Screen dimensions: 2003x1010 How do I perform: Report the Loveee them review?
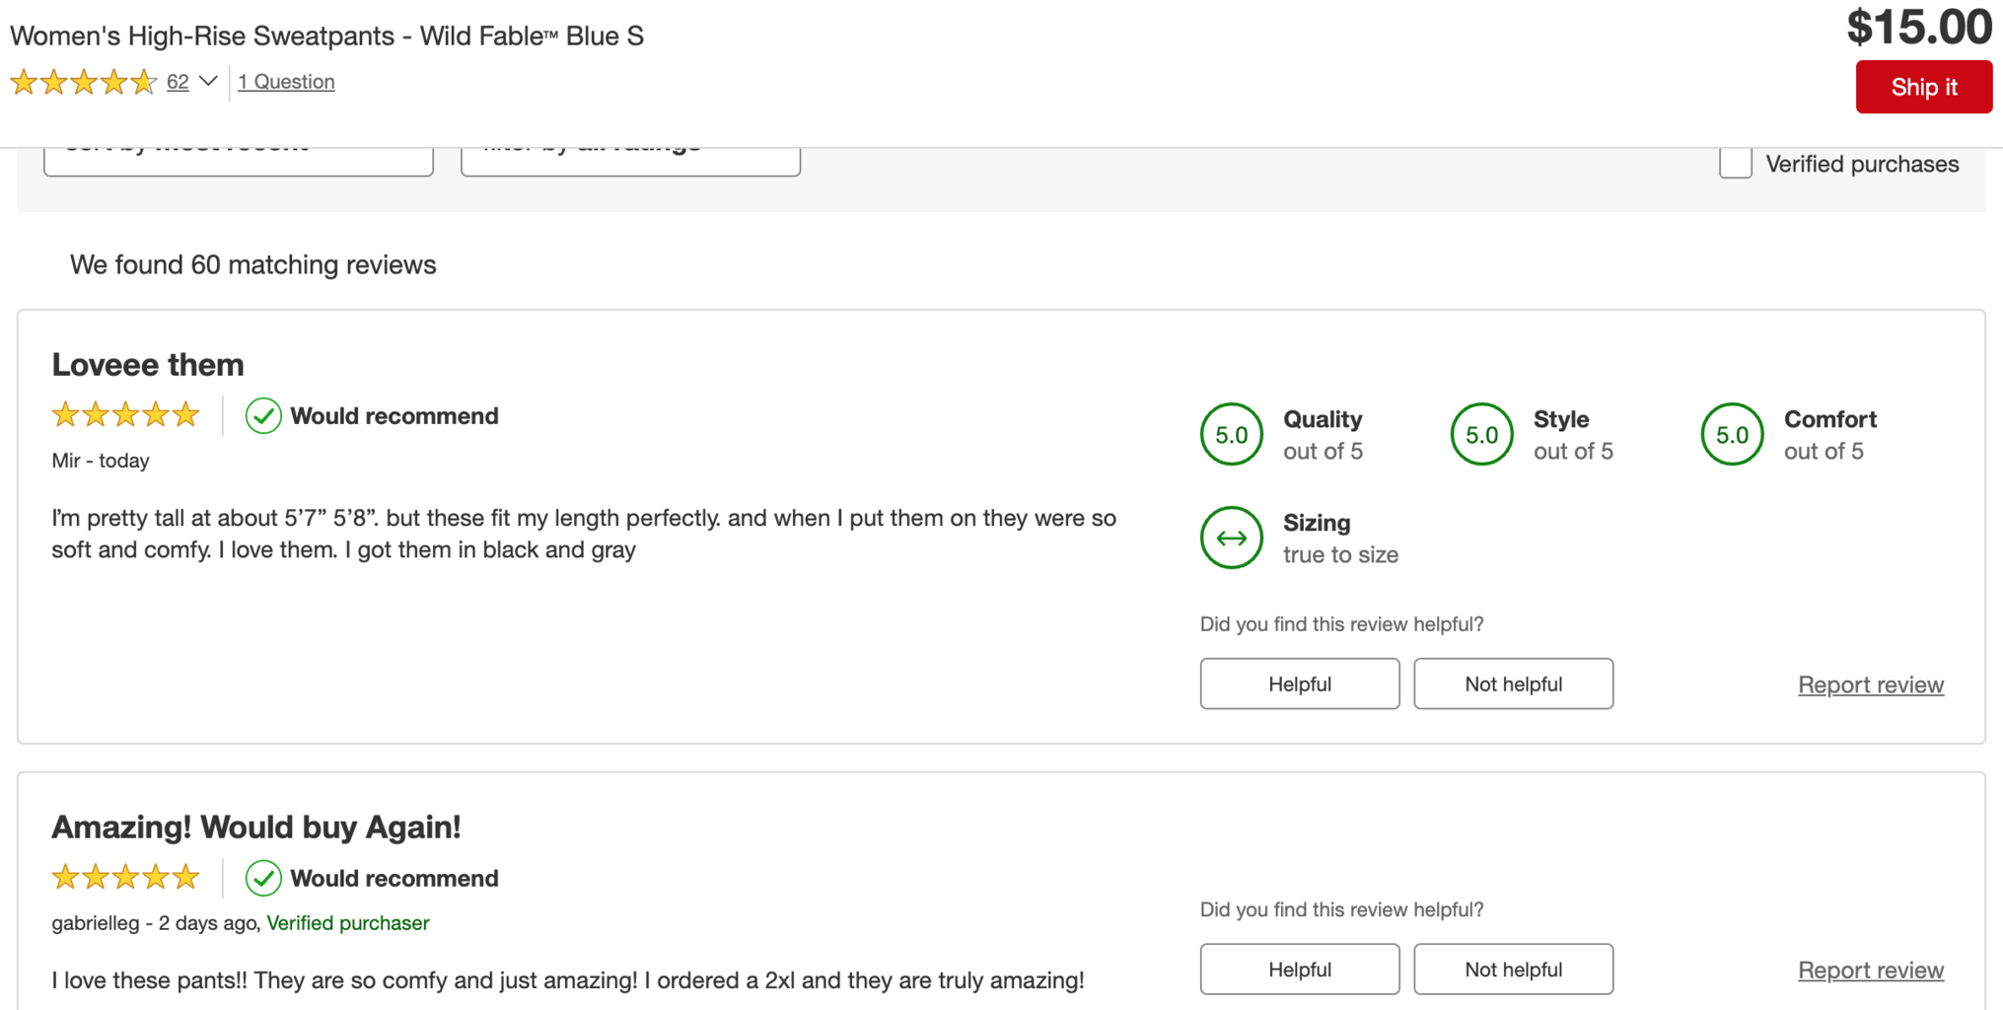click(x=1870, y=685)
